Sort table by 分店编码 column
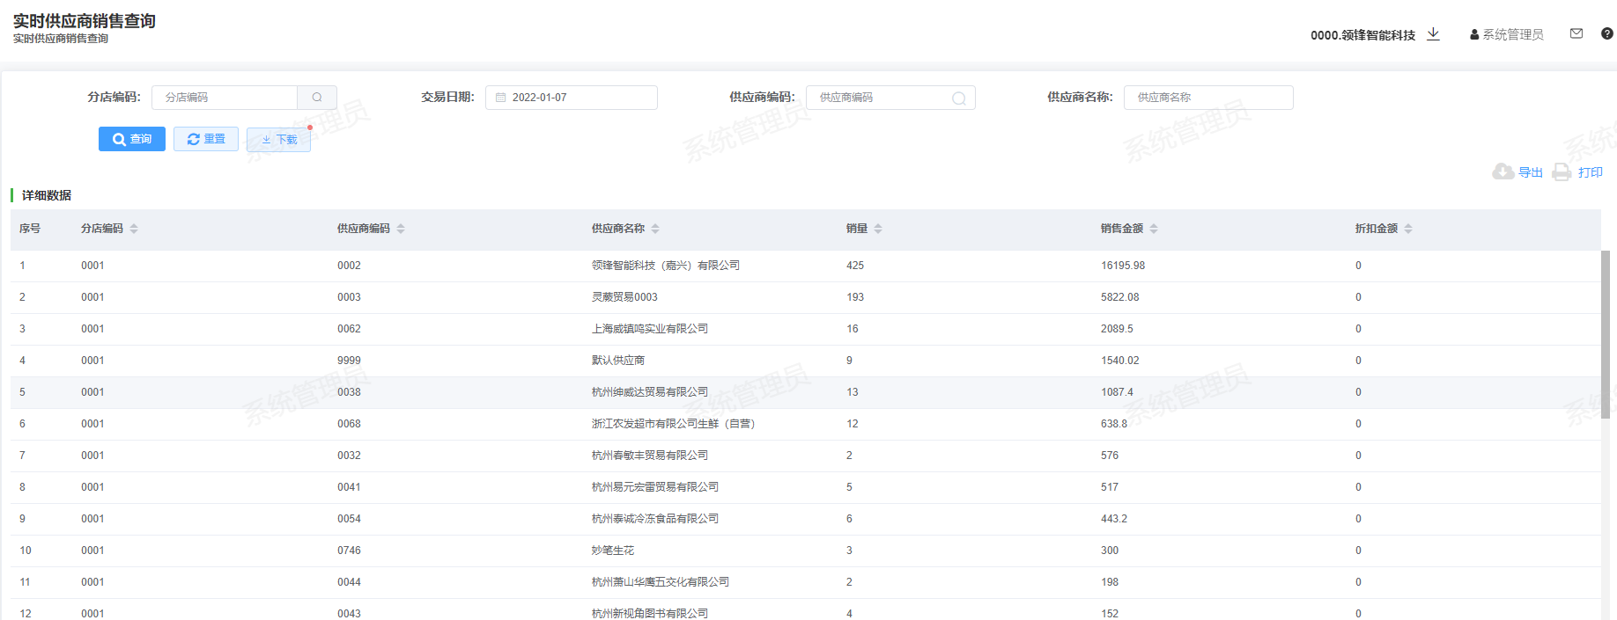This screenshot has width=1617, height=620. pos(134,229)
